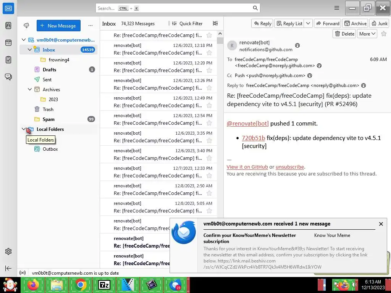Collapse the spaces toolbar
This screenshot has width=391, height=293.
(x=8, y=268)
